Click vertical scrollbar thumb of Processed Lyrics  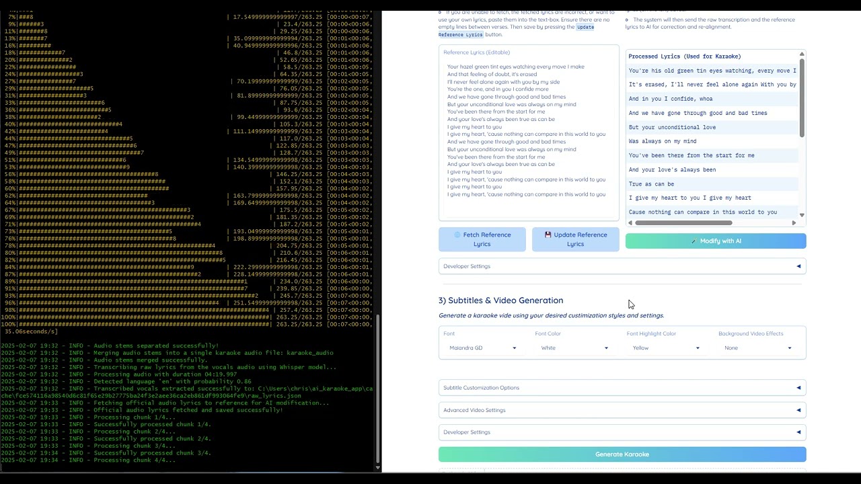coord(802,97)
